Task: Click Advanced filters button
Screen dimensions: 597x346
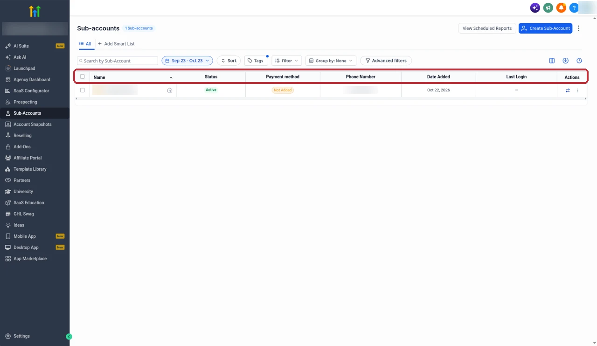Action: (x=386, y=61)
